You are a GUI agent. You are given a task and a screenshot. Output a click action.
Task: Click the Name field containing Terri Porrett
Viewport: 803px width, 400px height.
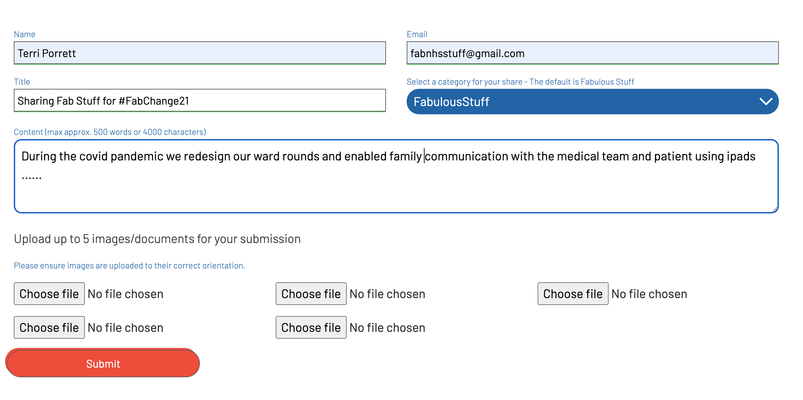200,53
